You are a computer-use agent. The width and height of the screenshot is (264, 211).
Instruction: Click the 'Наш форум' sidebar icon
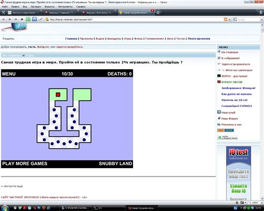point(219,118)
